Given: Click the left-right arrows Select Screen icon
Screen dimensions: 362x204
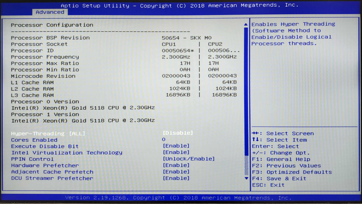Looking at the screenshot, I should pyautogui.click(x=255, y=133).
